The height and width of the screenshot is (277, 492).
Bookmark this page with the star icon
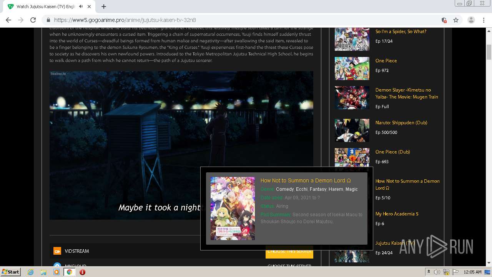[456, 20]
